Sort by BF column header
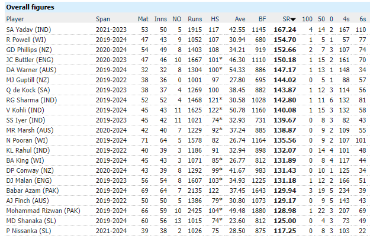The height and width of the screenshot is (242, 370). [263, 20]
